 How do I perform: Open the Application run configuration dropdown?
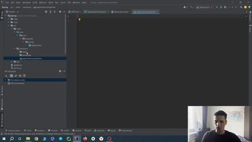tap(204, 7)
